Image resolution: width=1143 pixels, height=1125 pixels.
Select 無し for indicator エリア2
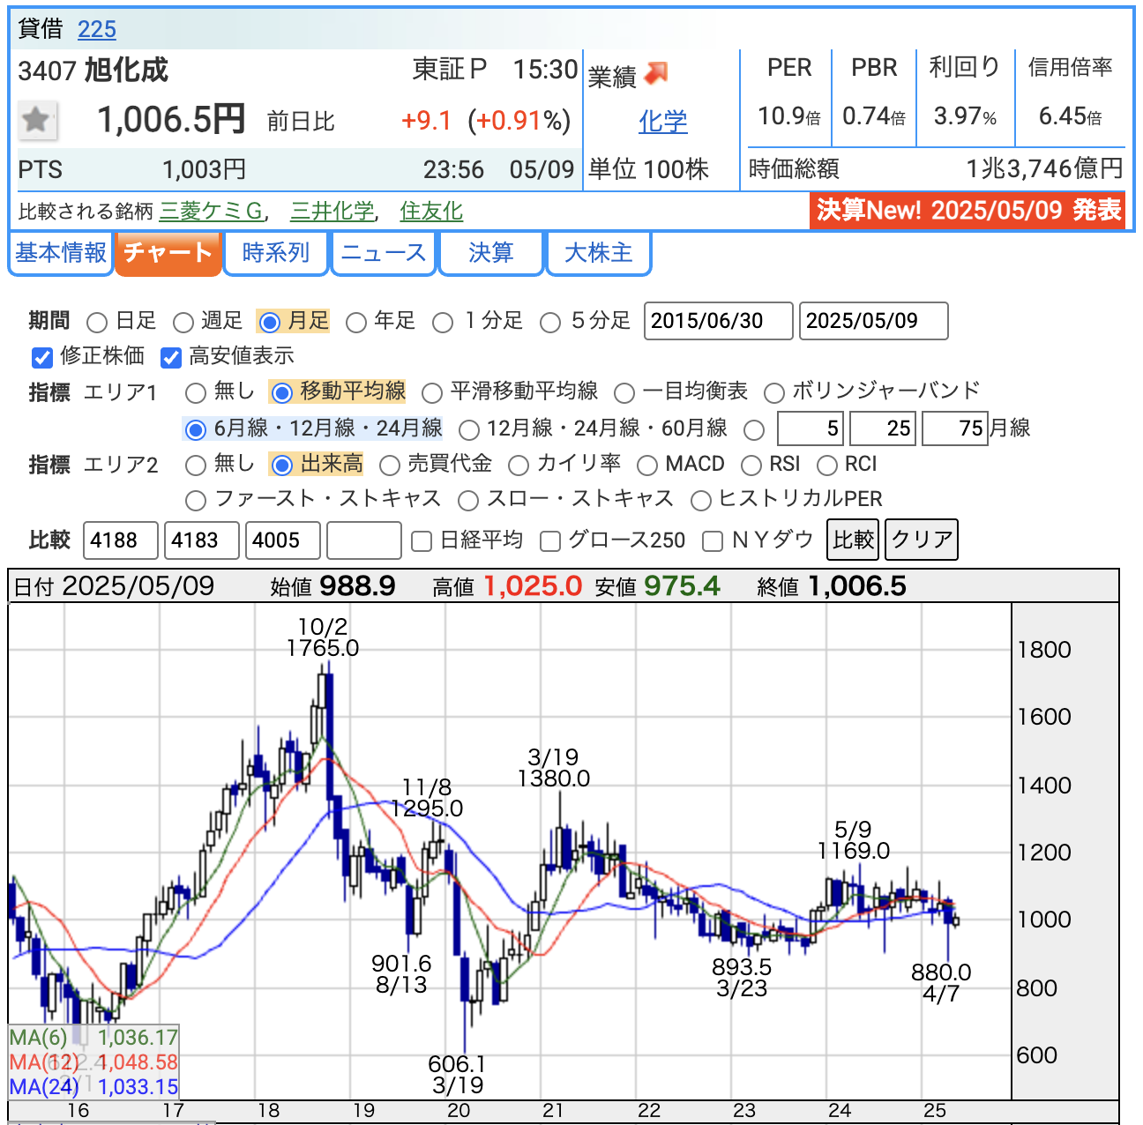pyautogui.click(x=196, y=466)
